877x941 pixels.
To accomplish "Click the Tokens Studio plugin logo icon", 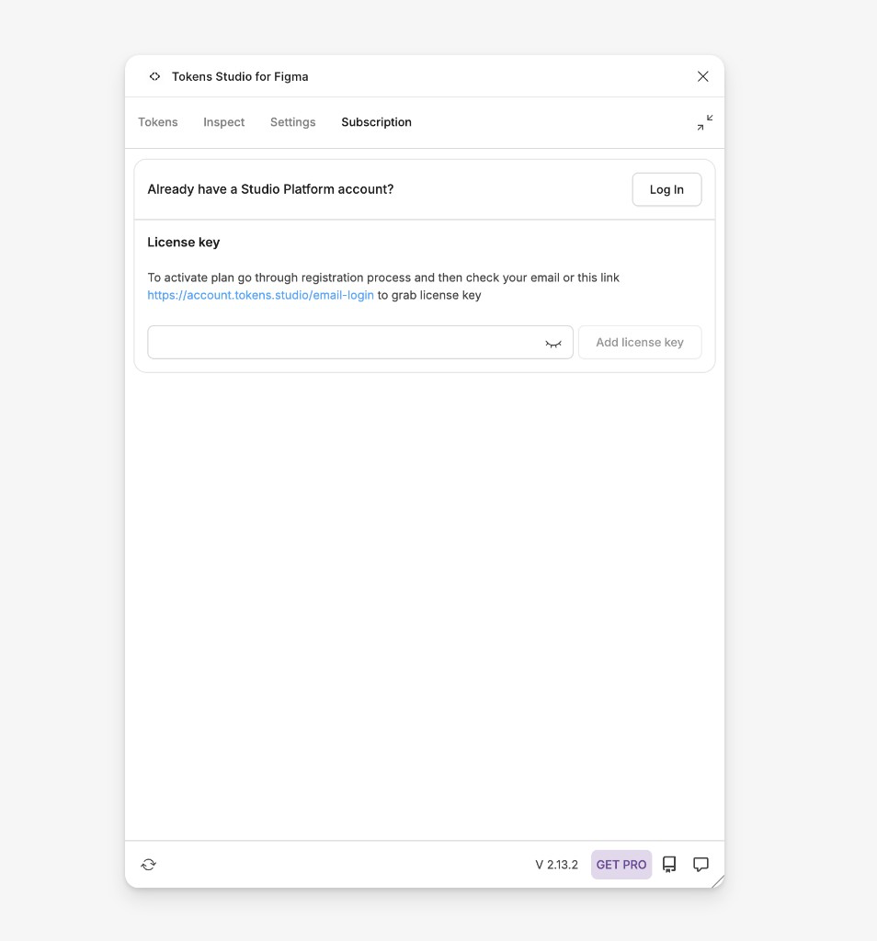I will [154, 76].
